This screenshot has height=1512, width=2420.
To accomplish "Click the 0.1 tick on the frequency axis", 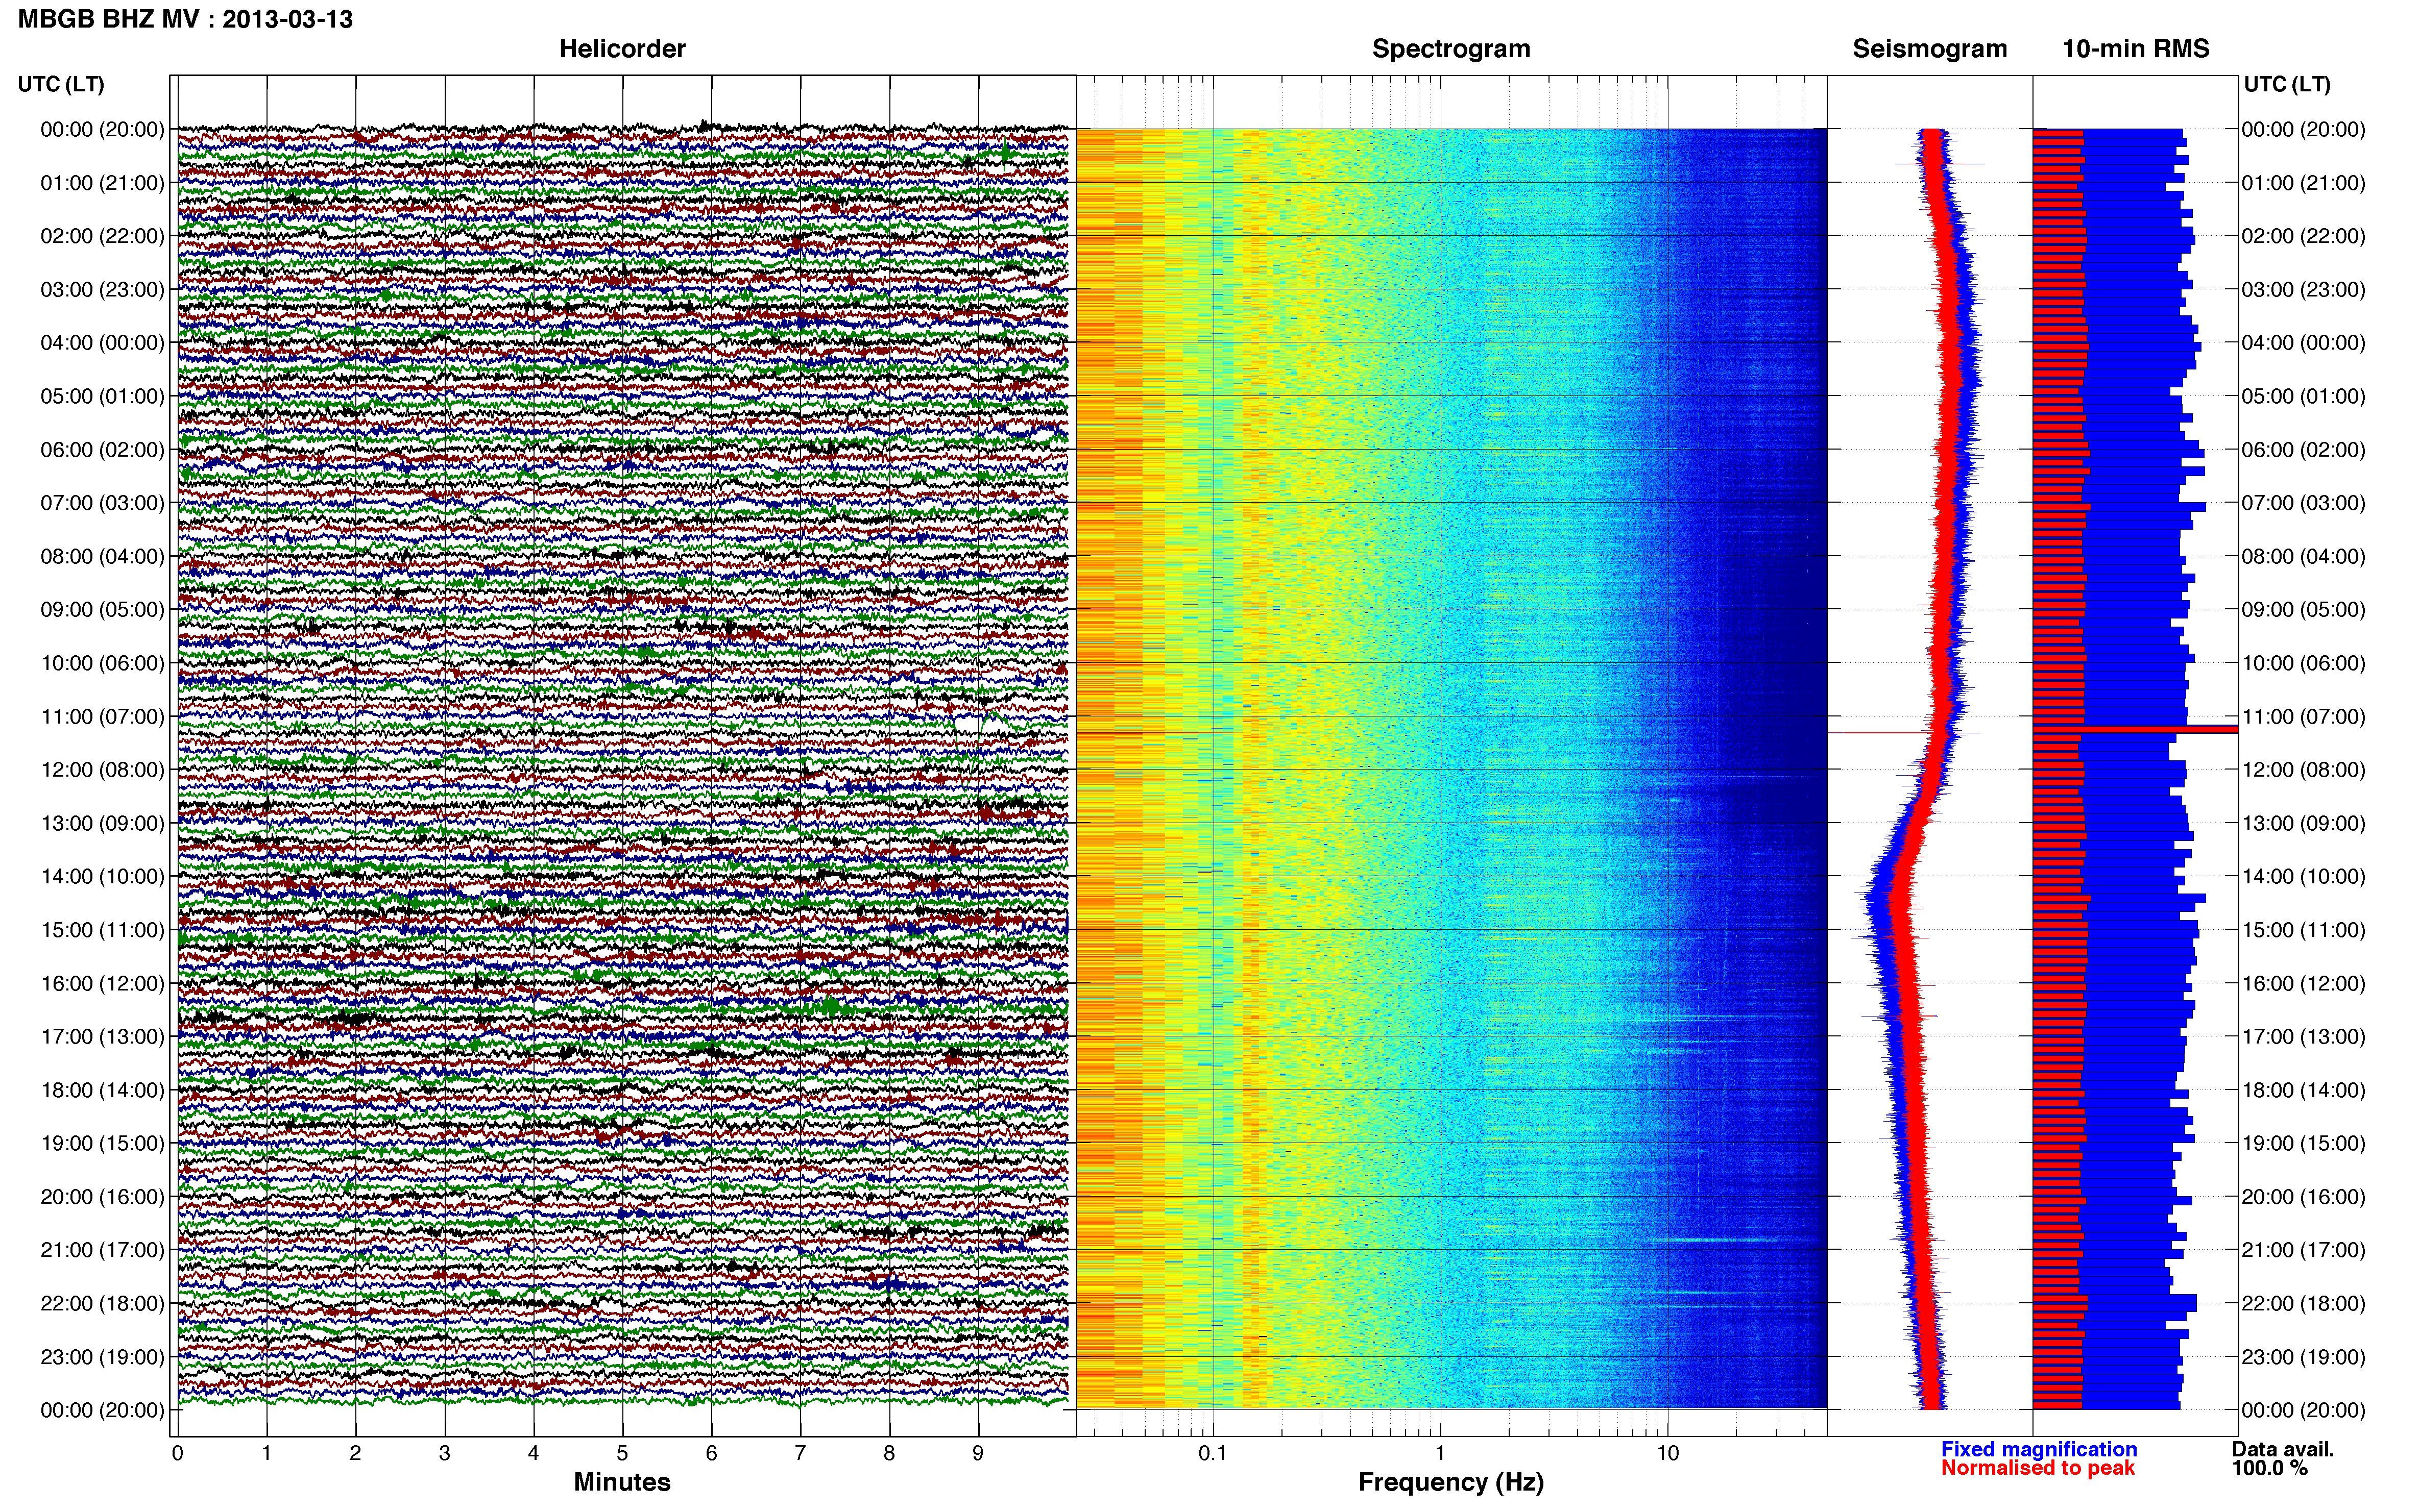I will tap(1213, 1454).
